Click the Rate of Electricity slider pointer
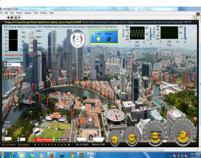This screenshot has height=158, width=201. (x=54, y=139)
